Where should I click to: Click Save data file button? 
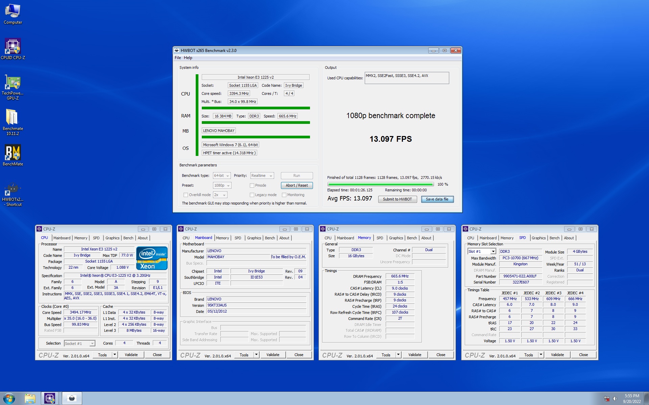[x=437, y=199]
